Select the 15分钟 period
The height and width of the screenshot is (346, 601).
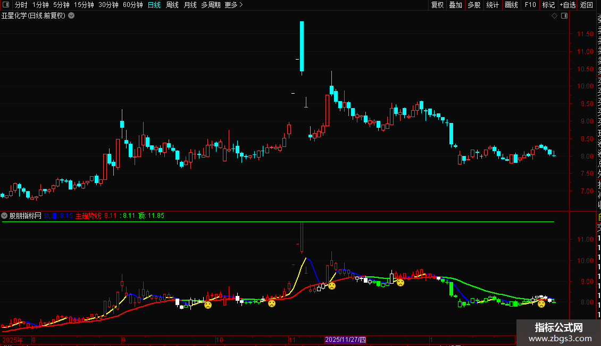pyautogui.click(x=84, y=5)
